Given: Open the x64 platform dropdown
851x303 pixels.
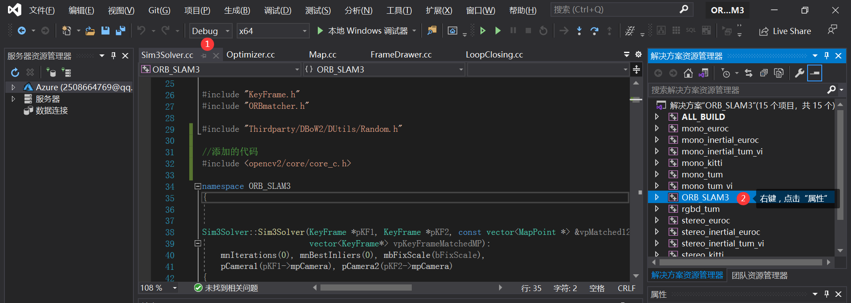Looking at the screenshot, I should [273, 31].
